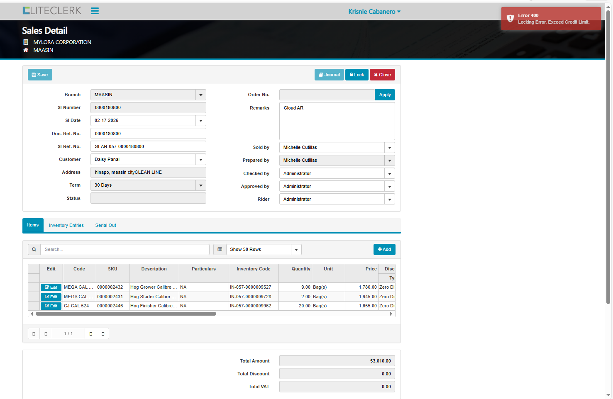Go to first page of items
The width and height of the screenshot is (613, 399).
point(34,333)
